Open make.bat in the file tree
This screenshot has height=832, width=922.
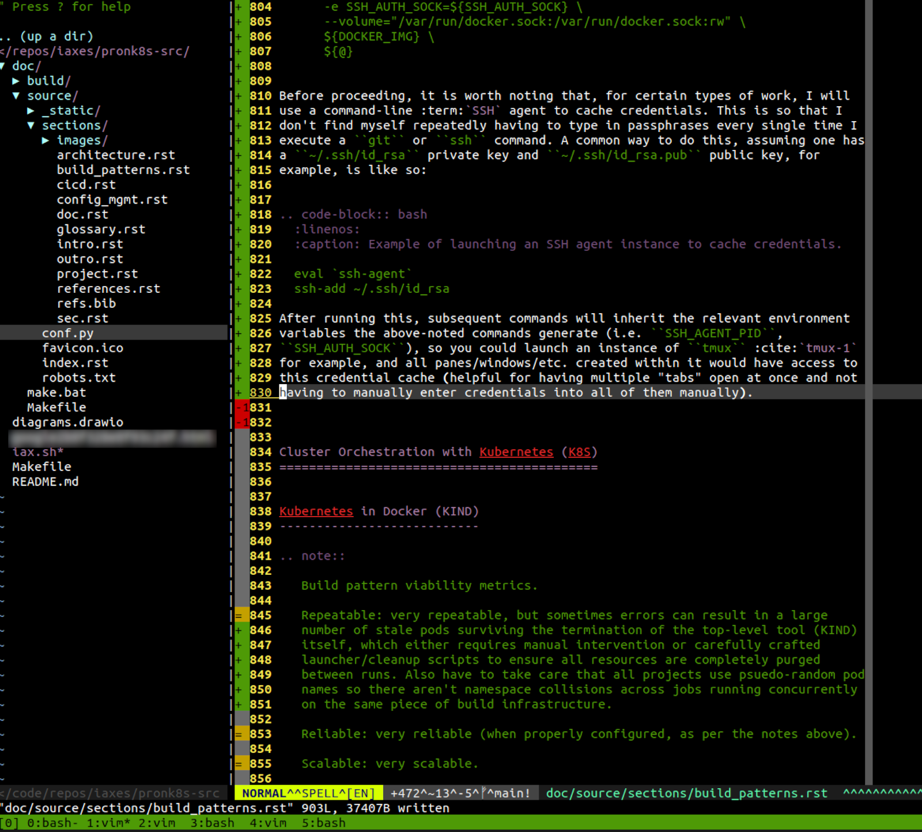click(x=56, y=393)
